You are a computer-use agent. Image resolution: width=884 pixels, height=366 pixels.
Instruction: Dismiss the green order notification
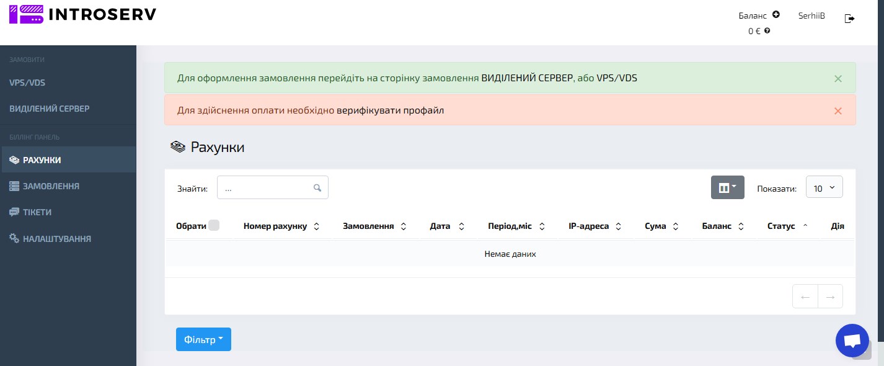(x=838, y=79)
